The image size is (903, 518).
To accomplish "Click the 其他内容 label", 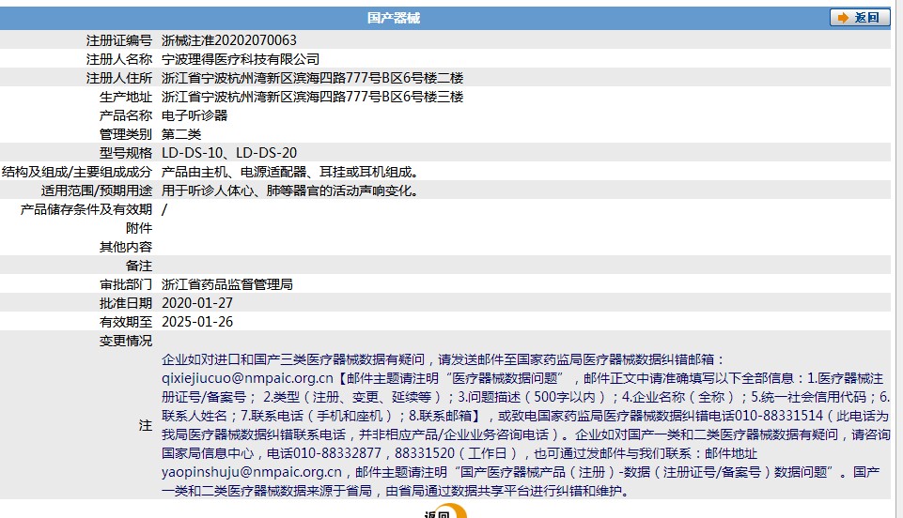I will coord(126,247).
